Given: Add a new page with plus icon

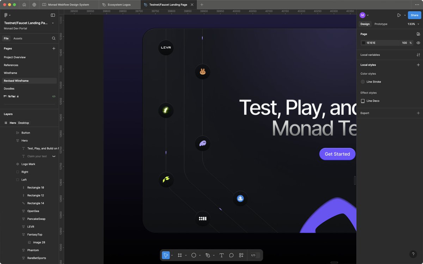Looking at the screenshot, I should click(54, 48).
